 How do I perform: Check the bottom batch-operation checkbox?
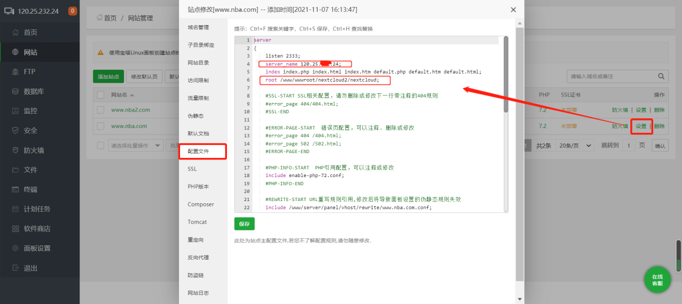[101, 145]
